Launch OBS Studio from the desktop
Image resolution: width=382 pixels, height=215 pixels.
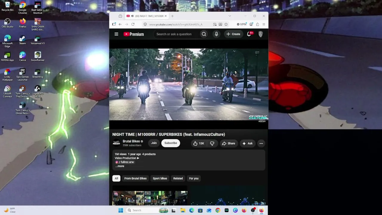[x=7, y=23]
